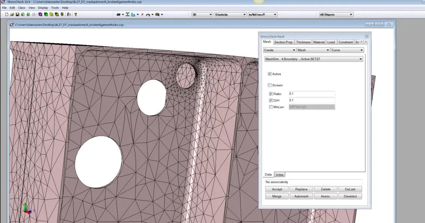Screen dimensions: 425x223
Task: Select the New File icon
Action: point(7,14)
